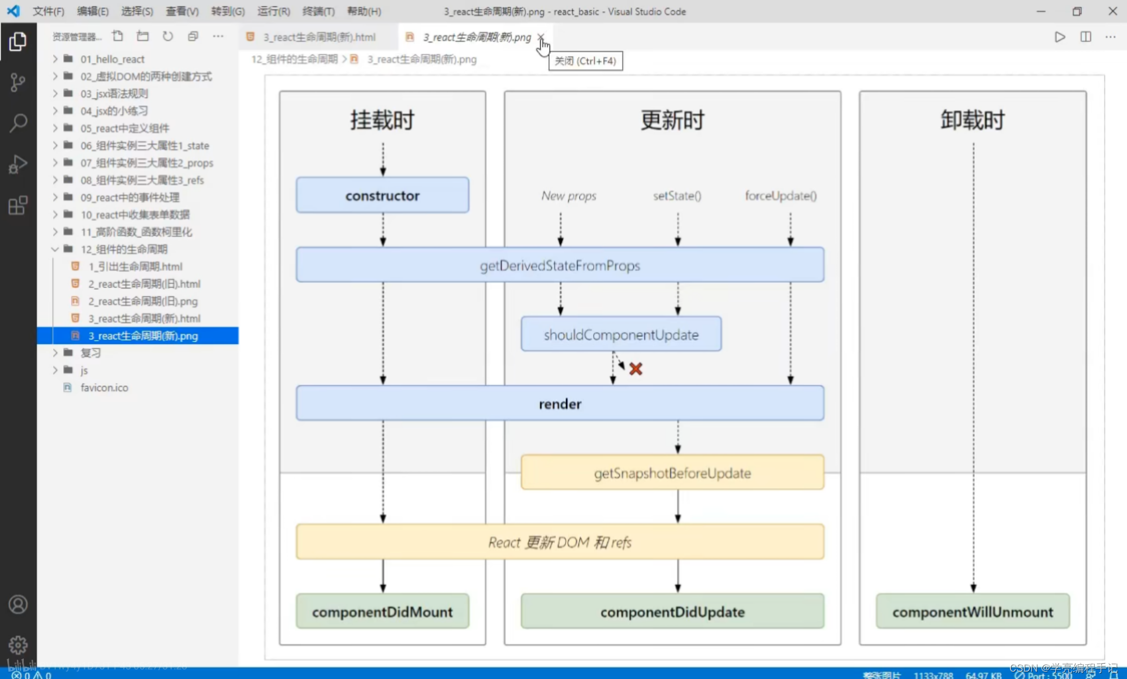The image size is (1127, 679).
Task: Open editor more actions ellipsis
Action: [1111, 37]
